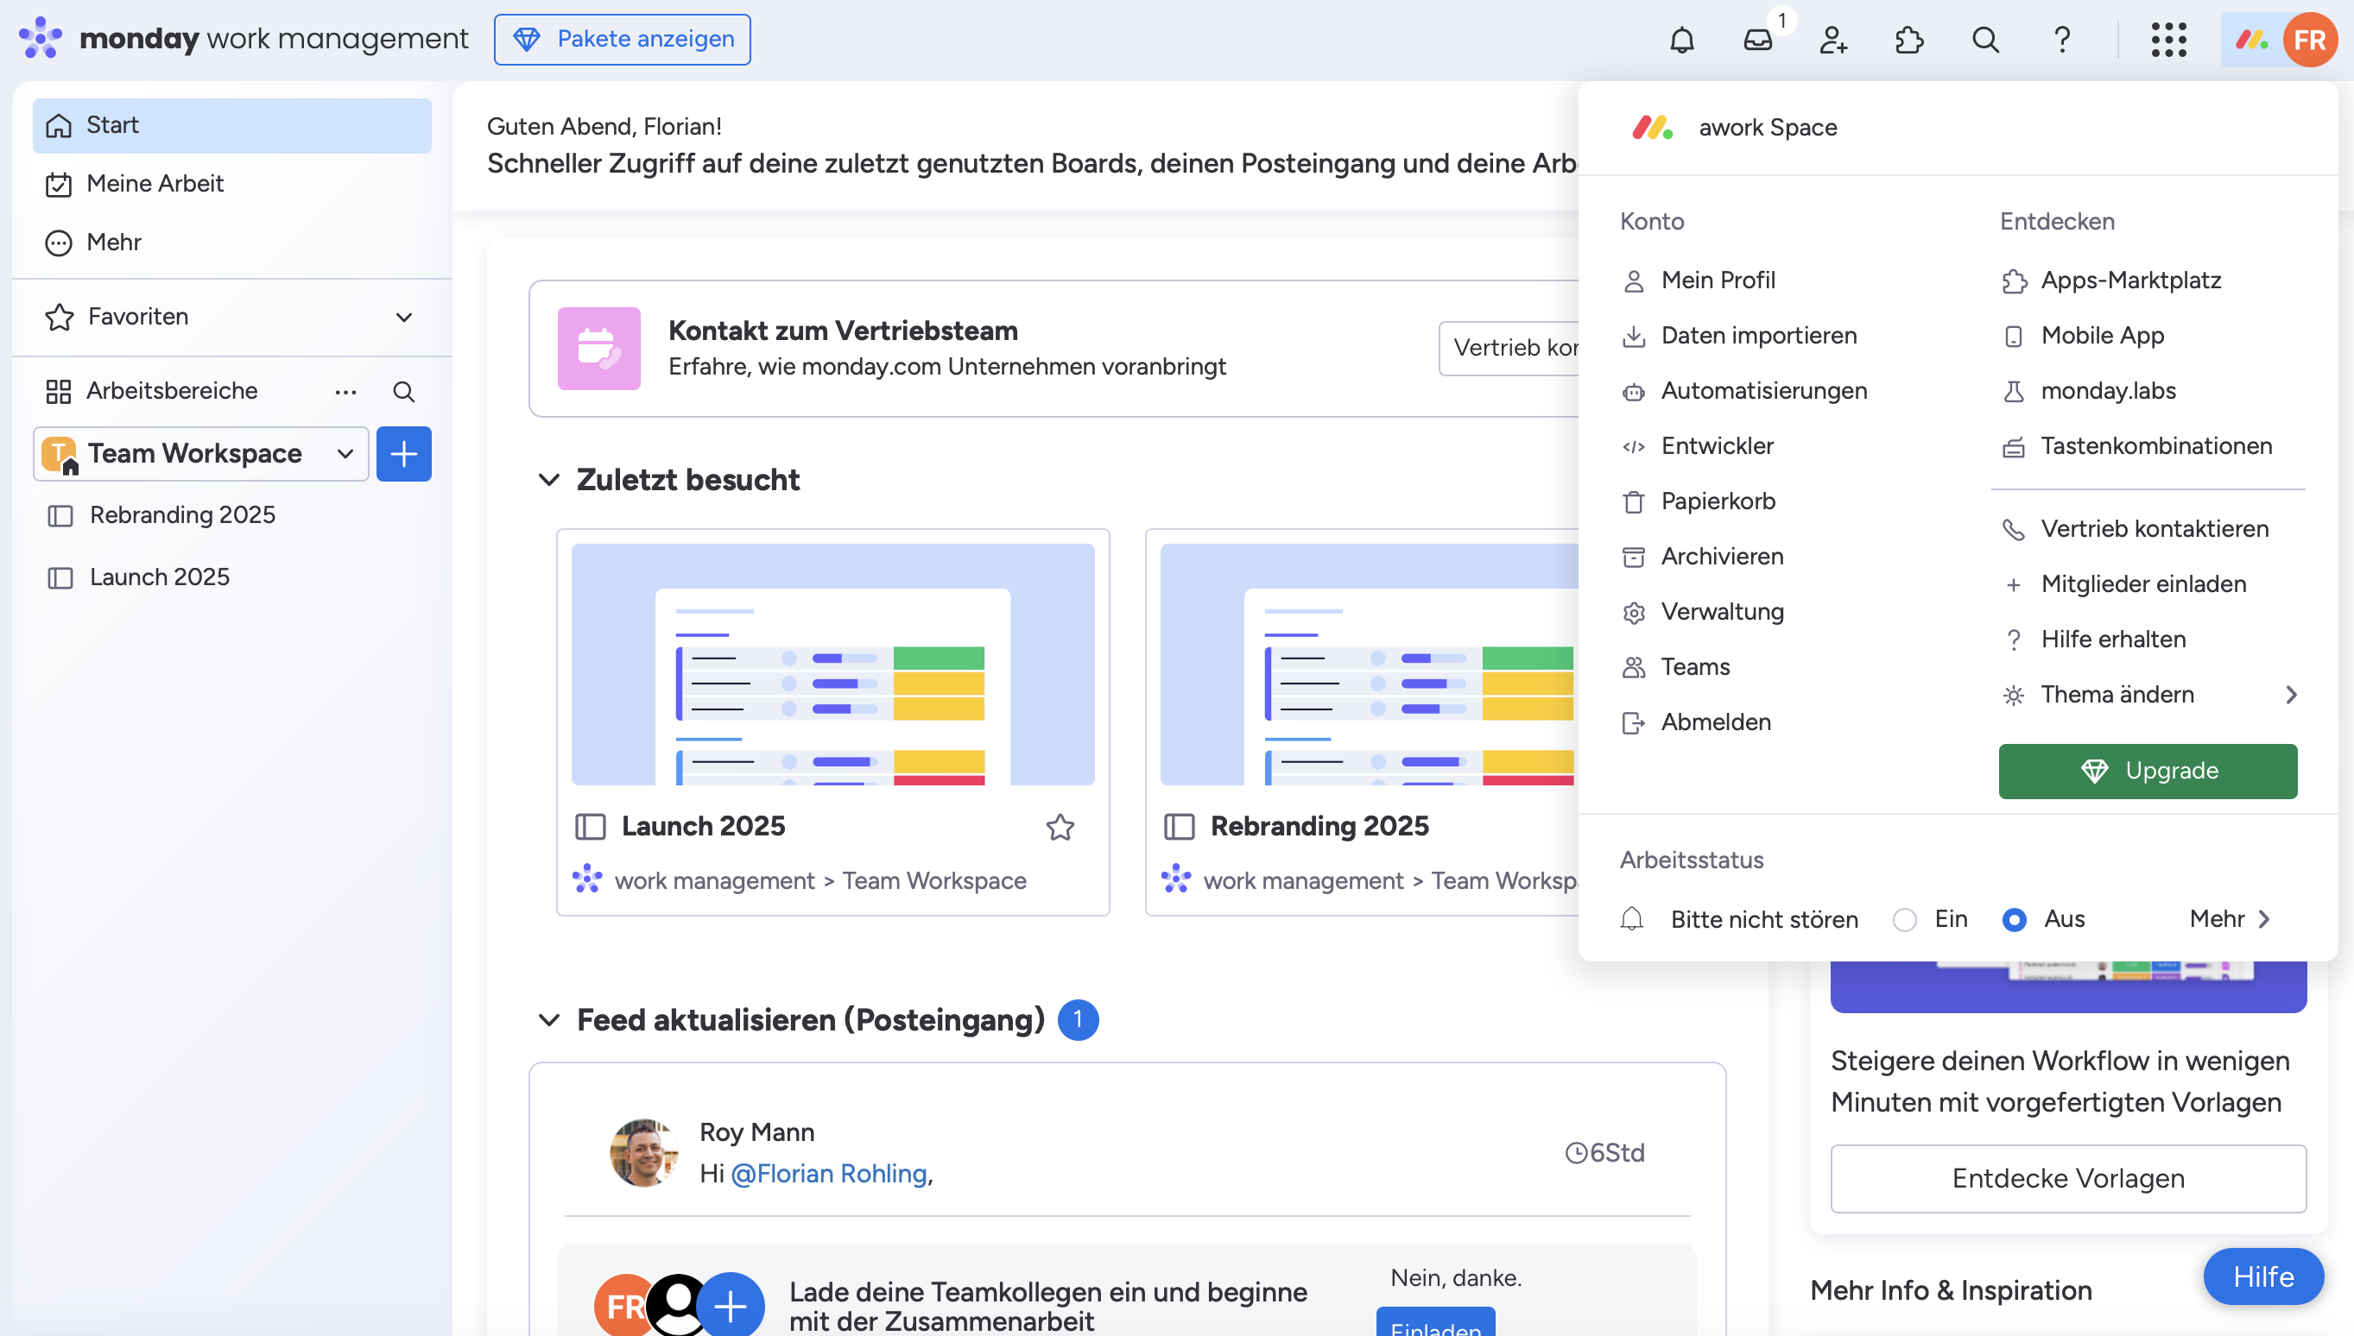Enable Bitte nicht stören with Ein
Viewport: 2354px width, 1336px height.
pyautogui.click(x=1905, y=919)
